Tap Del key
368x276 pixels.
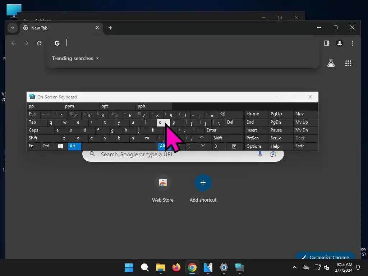pos(234,122)
